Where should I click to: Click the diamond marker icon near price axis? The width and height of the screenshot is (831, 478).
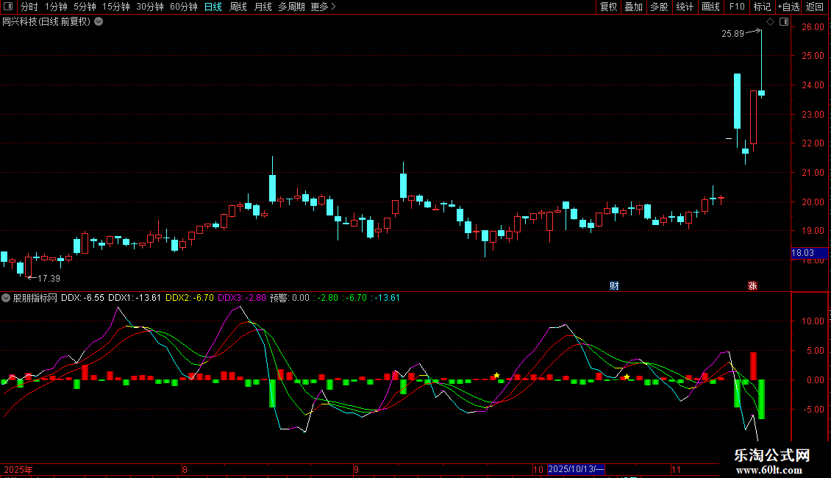[771, 22]
